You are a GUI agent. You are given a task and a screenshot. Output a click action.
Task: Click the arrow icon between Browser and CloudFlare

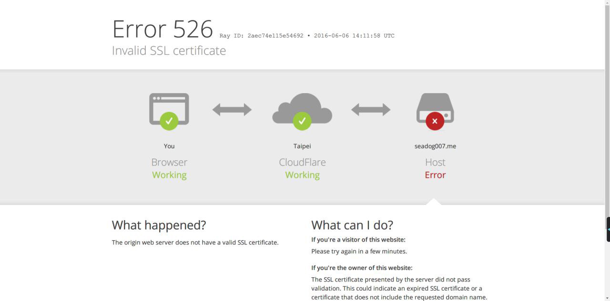coord(232,110)
